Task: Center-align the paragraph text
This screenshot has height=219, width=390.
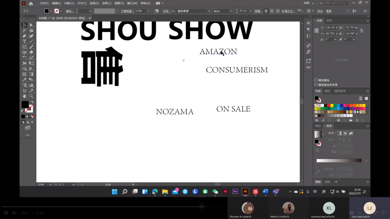Action: (272, 11)
